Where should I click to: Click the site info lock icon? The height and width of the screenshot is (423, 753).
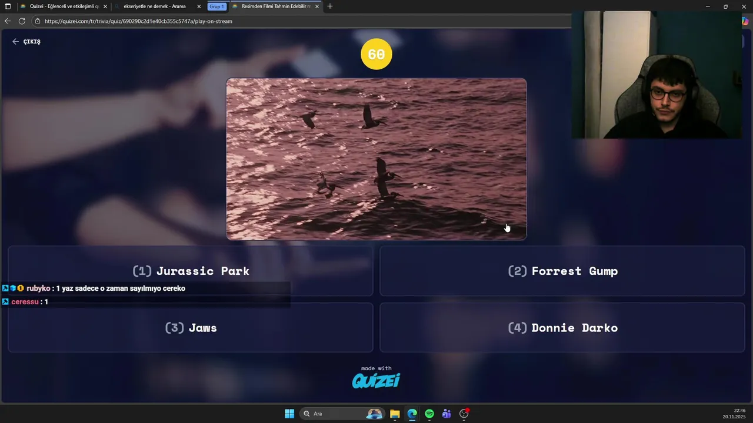click(x=38, y=21)
